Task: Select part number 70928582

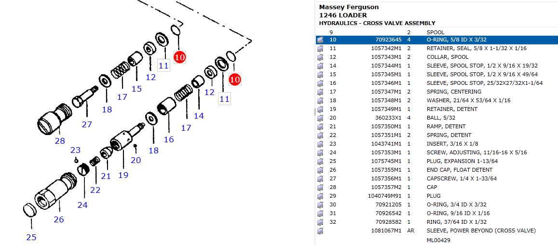Action: (x=389, y=222)
